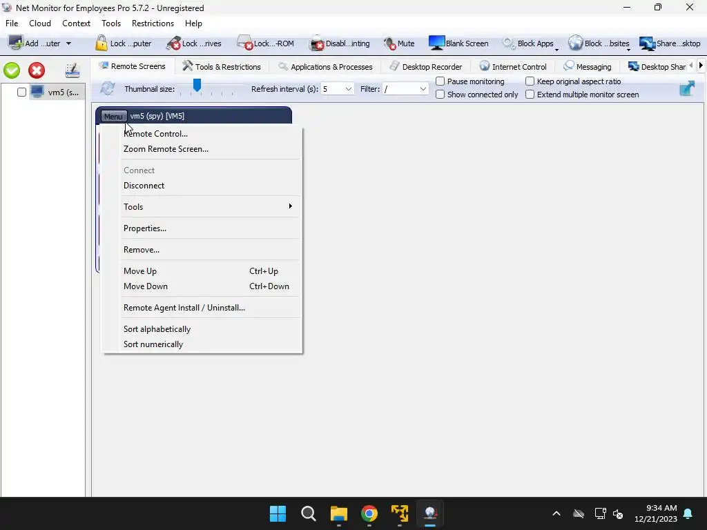Open the File menu
This screenshot has width=707, height=530.
12,23
